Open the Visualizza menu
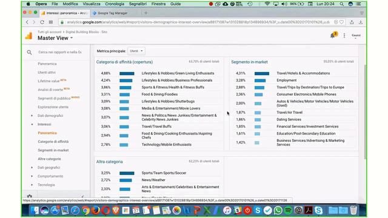The height and width of the screenshot is (218, 388). pos(92,4)
